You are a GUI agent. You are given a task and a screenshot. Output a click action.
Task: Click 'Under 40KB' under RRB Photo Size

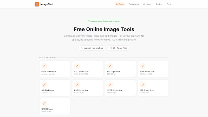79,93
